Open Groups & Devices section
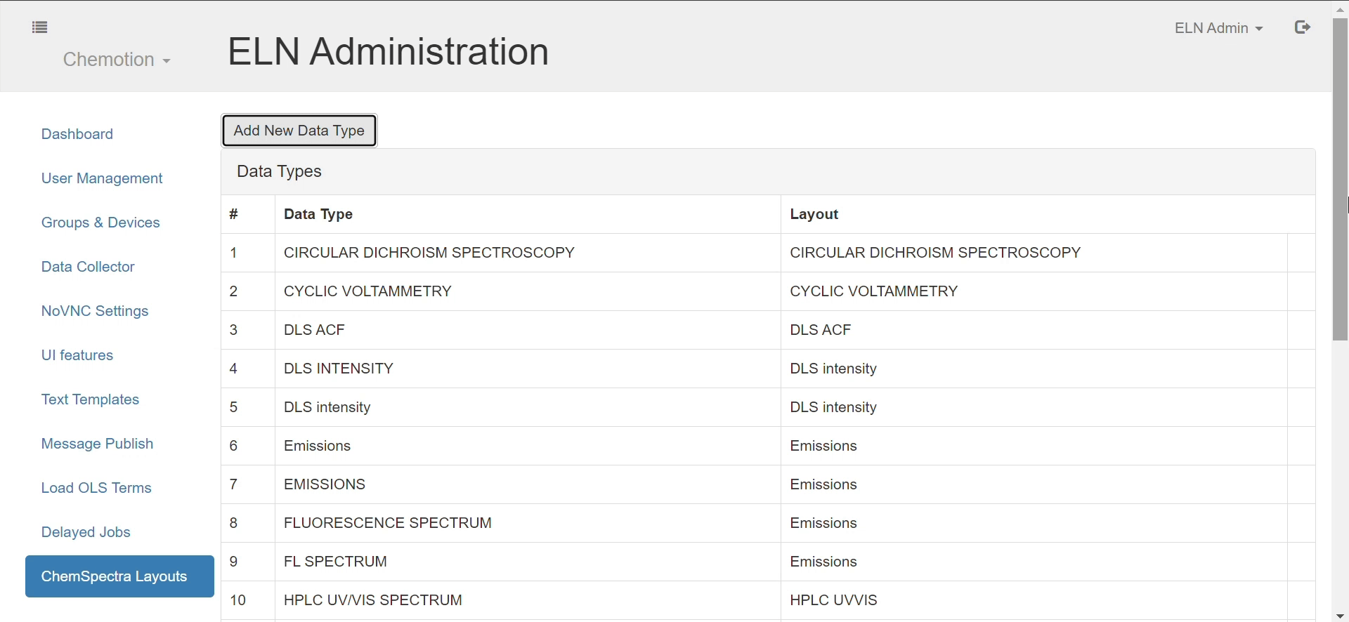1349x622 pixels. [x=100, y=223]
